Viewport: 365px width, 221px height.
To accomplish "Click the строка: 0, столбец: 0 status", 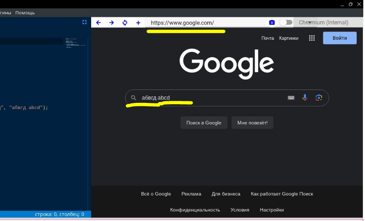I will [59, 214].
